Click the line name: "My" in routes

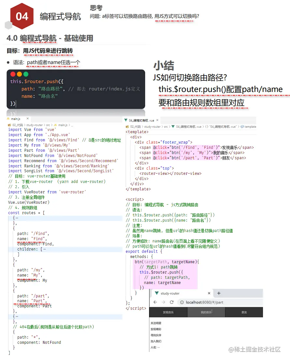tap(30, 275)
